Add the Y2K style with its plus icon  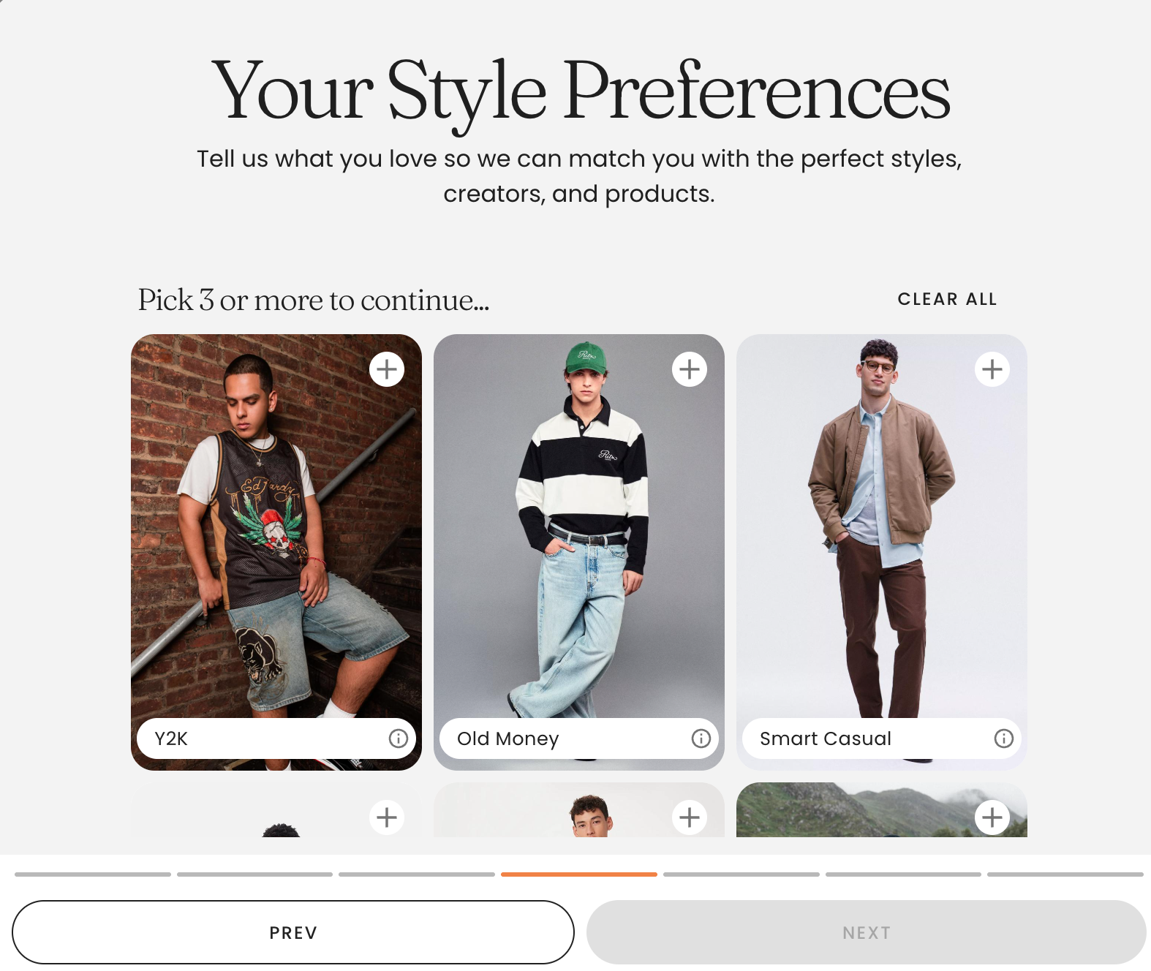tap(387, 369)
